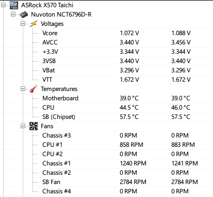
Task: Select the Nuvoton NCT6796D-R label
Action: coord(61,14)
